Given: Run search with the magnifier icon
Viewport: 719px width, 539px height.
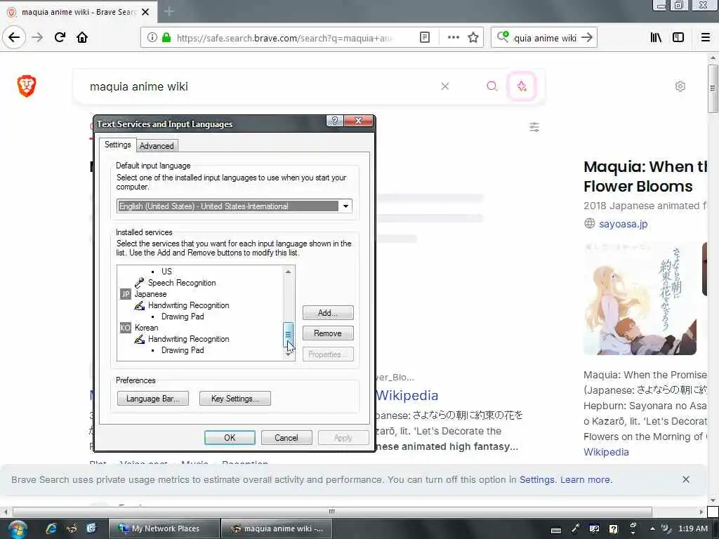Looking at the screenshot, I should point(492,86).
